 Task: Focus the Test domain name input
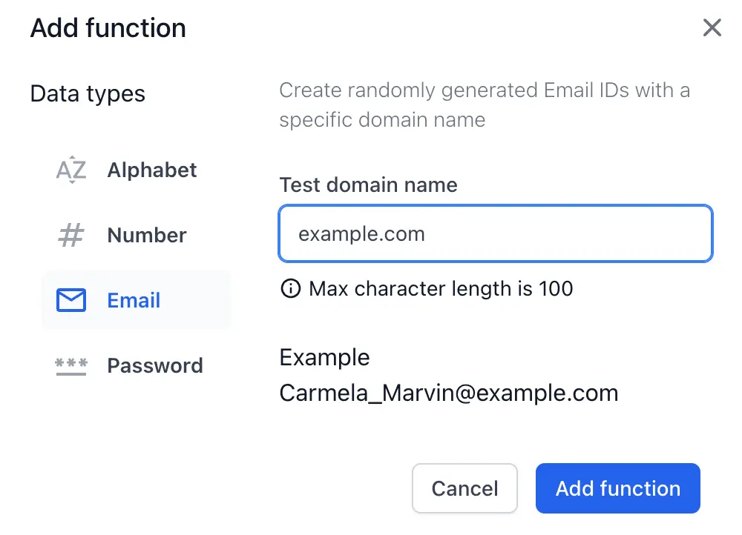click(495, 234)
